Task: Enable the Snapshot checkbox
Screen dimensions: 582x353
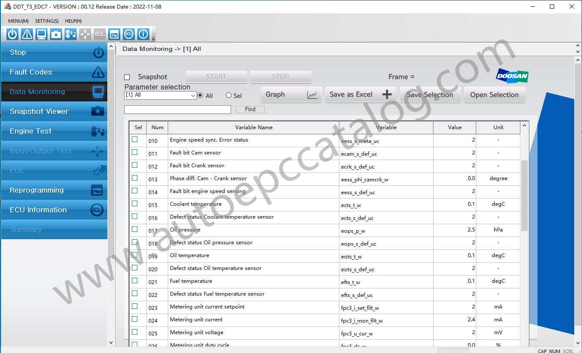Action: pos(127,77)
